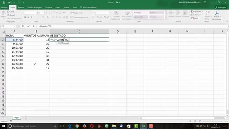This screenshot has height=129, width=229.
Task: Open the Autosuma dropdown arrow
Action: 203,11
